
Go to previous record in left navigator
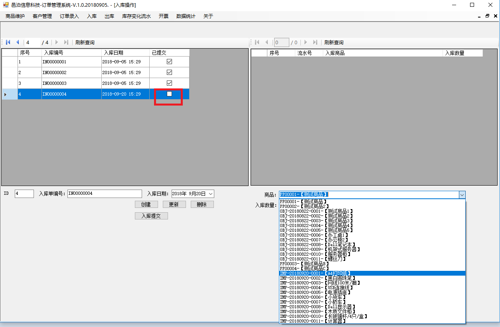[x=18, y=42]
